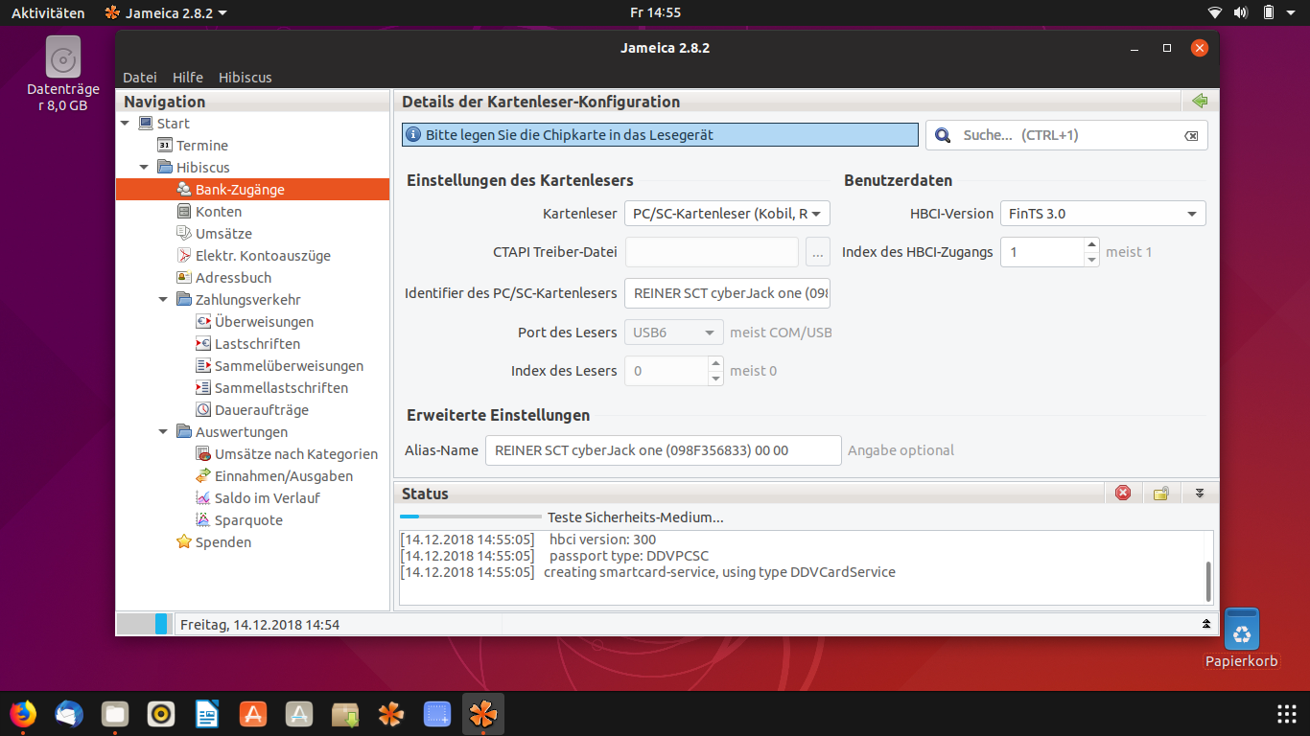Click the Überweisungen icon
Screen dimensions: 1310x736
[203, 321]
